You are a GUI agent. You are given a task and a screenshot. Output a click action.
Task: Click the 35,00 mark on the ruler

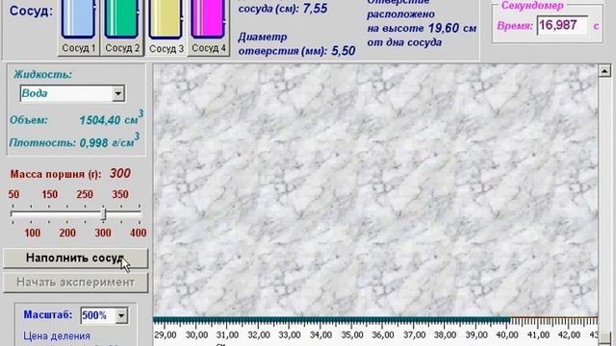click(x=352, y=335)
